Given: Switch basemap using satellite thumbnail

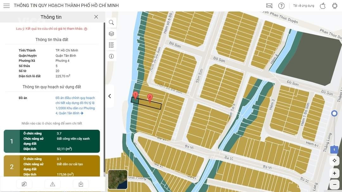Looking at the screenshot, I should tap(117, 180).
